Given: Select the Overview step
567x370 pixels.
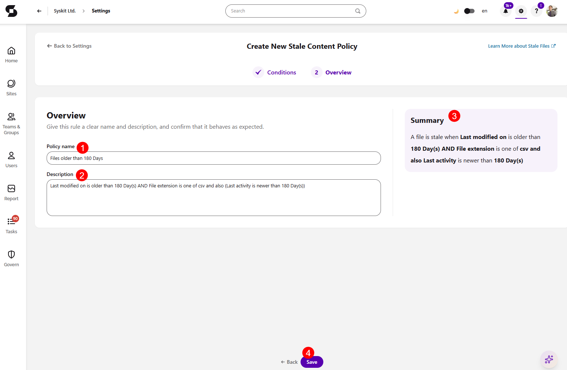Looking at the screenshot, I should tap(331, 72).
